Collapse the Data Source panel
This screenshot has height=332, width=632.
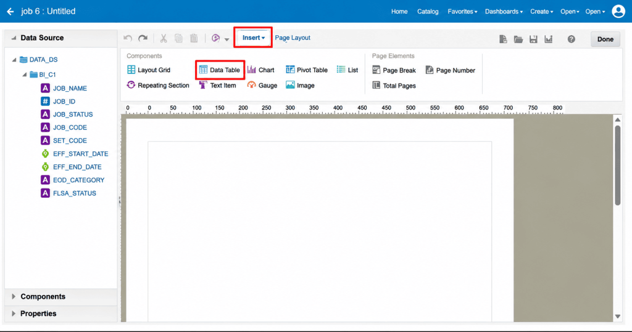pyautogui.click(x=14, y=38)
